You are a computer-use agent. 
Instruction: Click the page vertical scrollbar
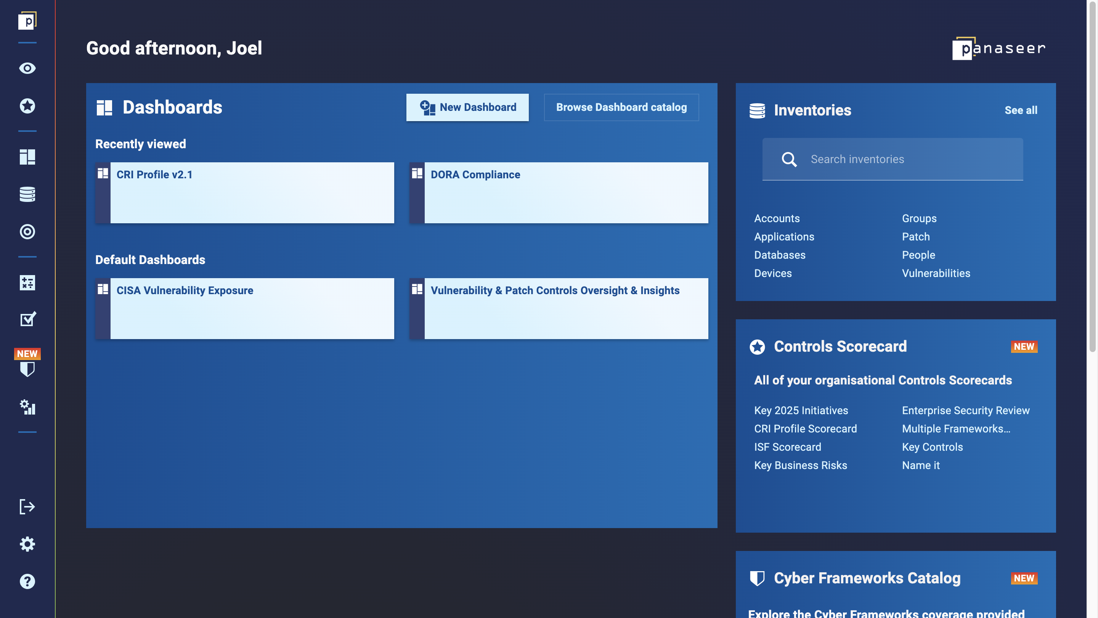point(1092,177)
